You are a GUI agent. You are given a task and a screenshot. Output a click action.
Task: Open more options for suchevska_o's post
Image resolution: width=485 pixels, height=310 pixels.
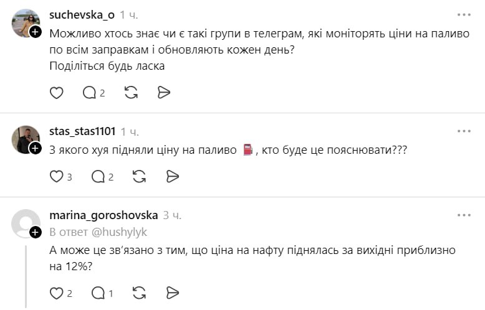pos(464,14)
